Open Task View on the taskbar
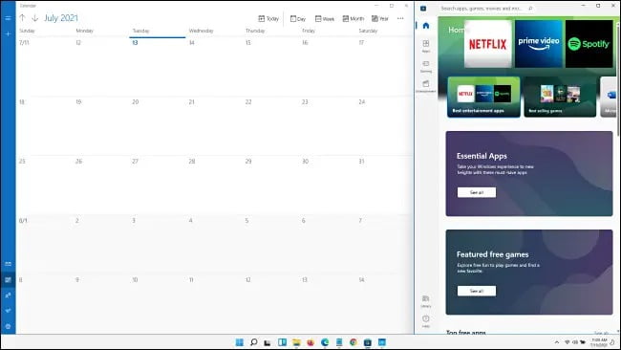Viewport: 621px width, 350px height. click(x=268, y=342)
